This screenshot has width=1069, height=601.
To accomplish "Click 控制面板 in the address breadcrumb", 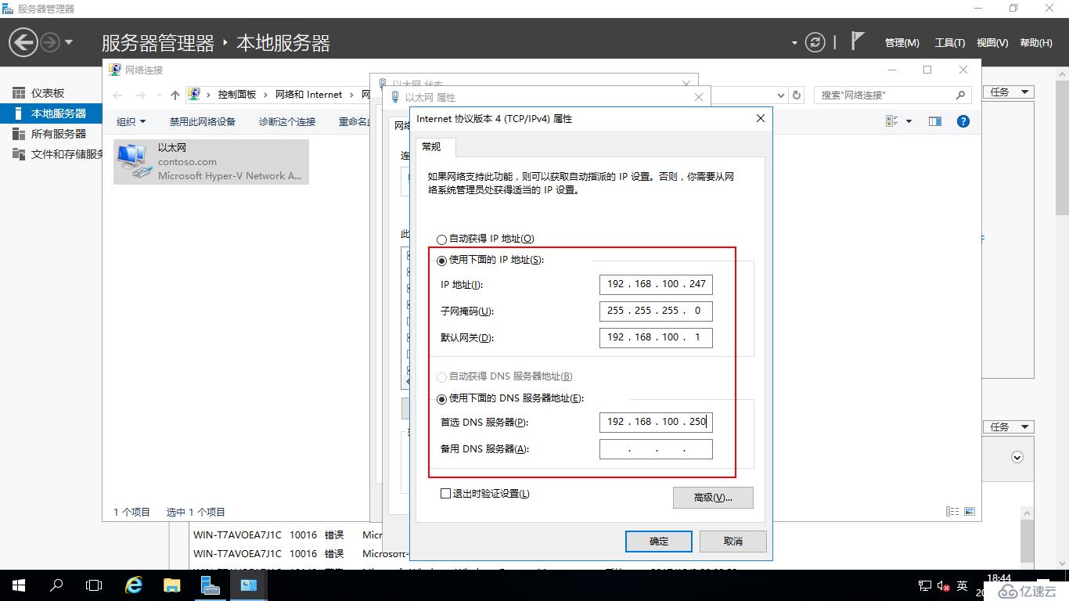I will point(237,95).
